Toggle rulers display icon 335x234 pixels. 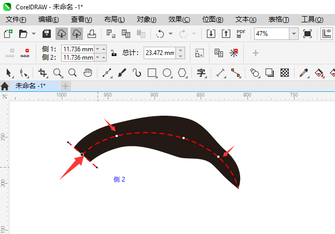point(327,34)
